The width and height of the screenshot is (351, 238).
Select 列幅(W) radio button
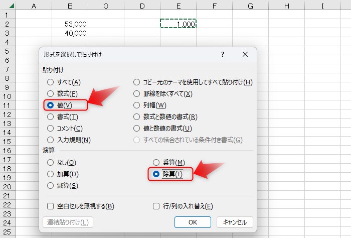(x=150, y=105)
